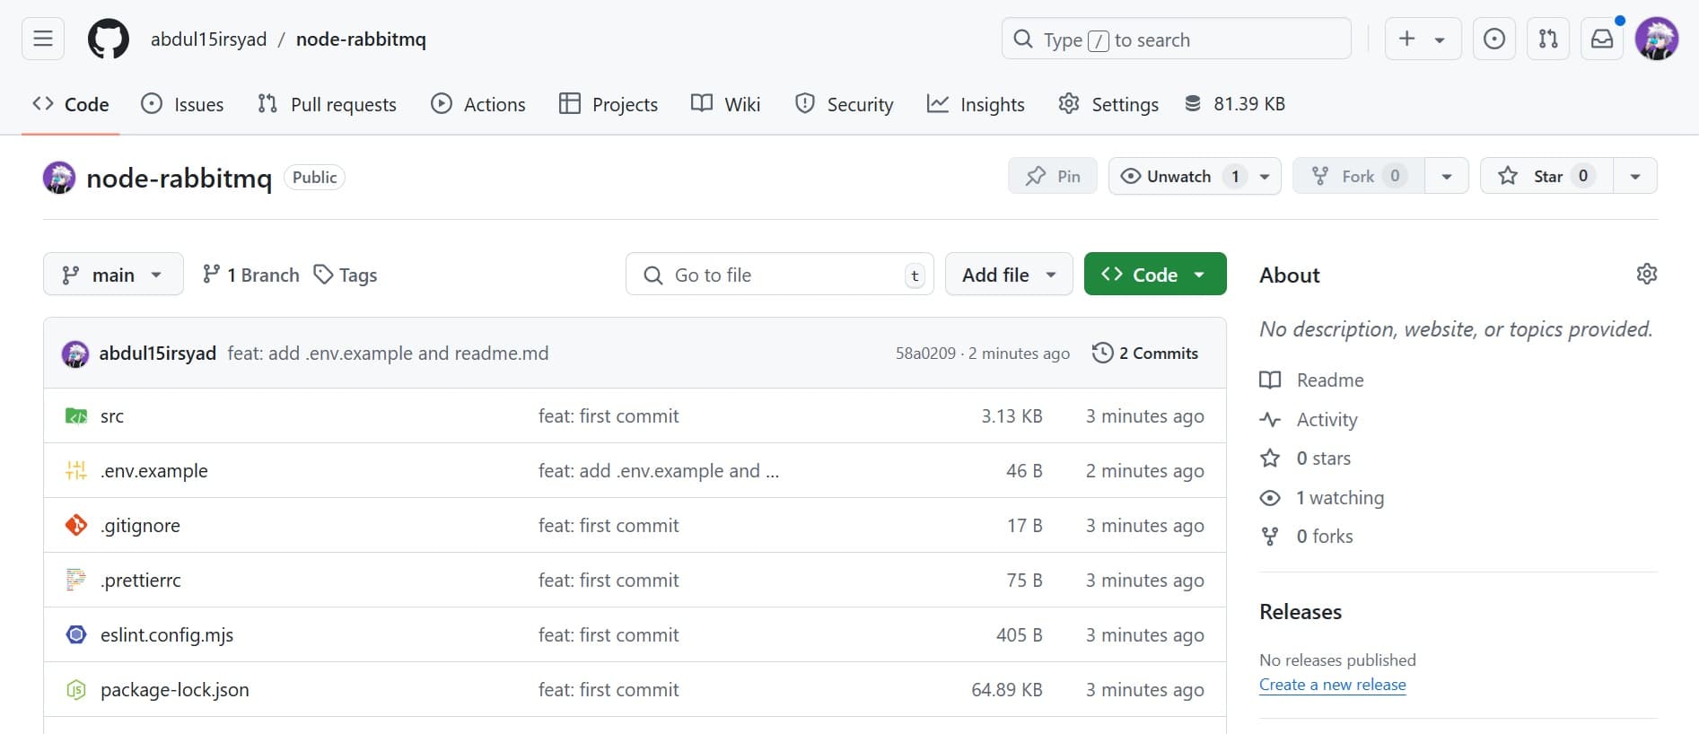1699x734 pixels.
Task: Open the issues inbox icon in header
Action: pos(1494,39)
